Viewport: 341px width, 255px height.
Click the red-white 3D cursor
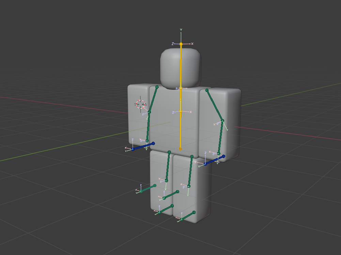[140, 104]
